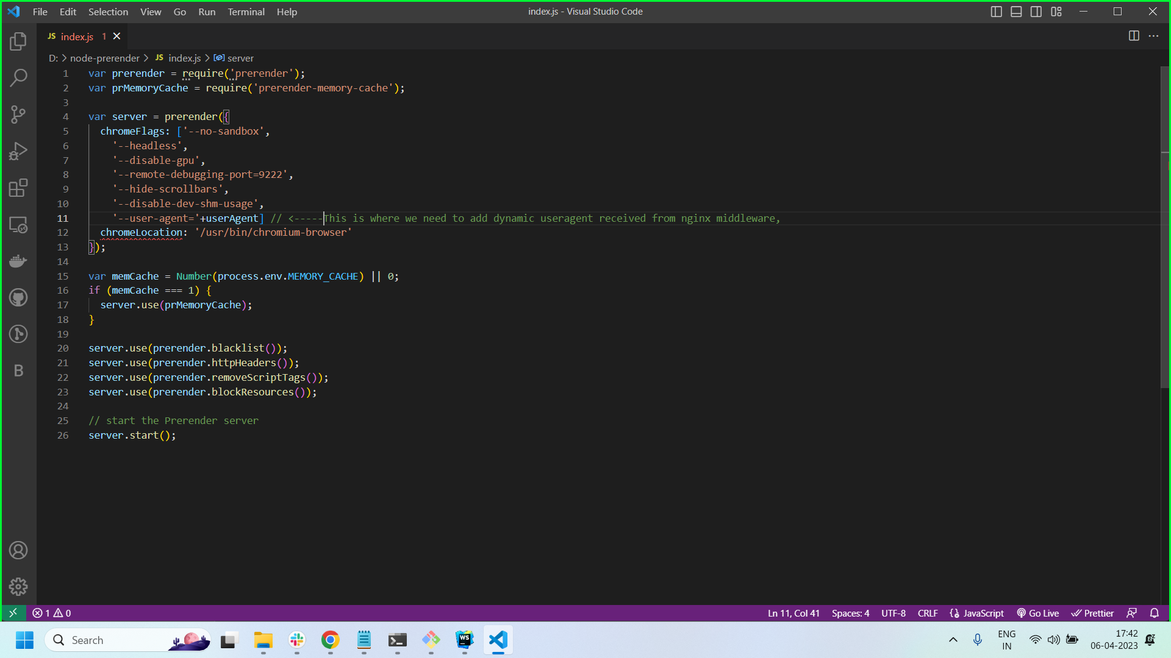Open the customize layout dropdown

pos(1057,11)
